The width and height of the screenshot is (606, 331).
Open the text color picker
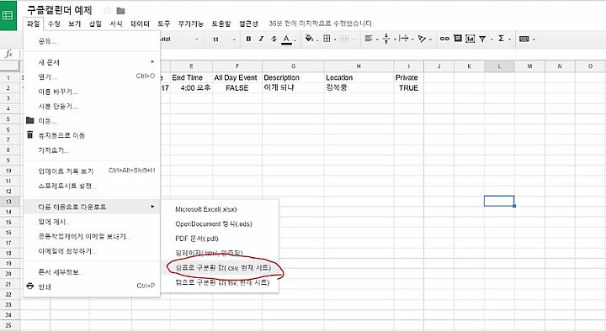[286, 39]
